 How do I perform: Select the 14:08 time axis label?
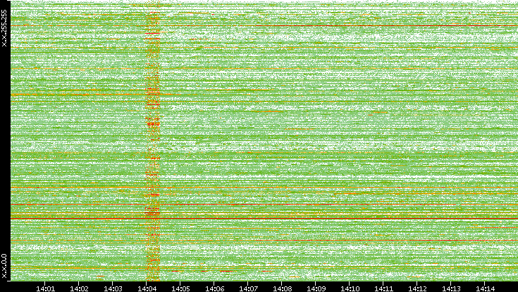[x=282, y=288]
